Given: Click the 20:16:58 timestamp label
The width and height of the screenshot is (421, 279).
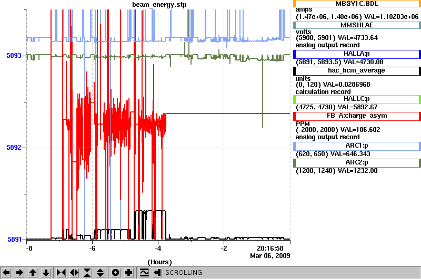Looking at the screenshot, I should 270,249.
